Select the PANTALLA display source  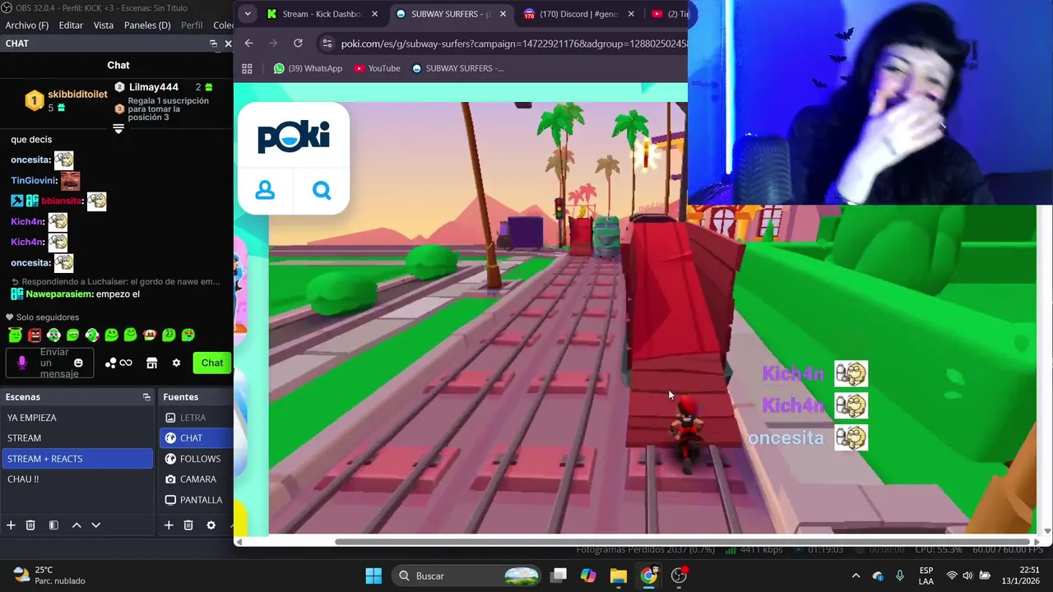click(x=197, y=500)
